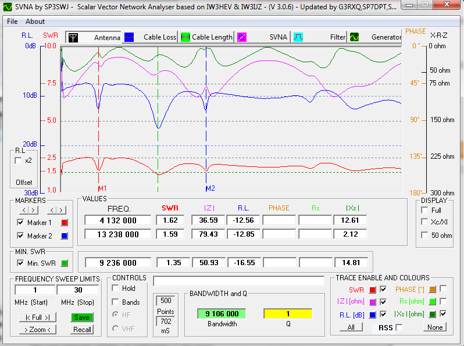
Task: Toggle the Hold checkbox in Controls
Action: coord(116,288)
